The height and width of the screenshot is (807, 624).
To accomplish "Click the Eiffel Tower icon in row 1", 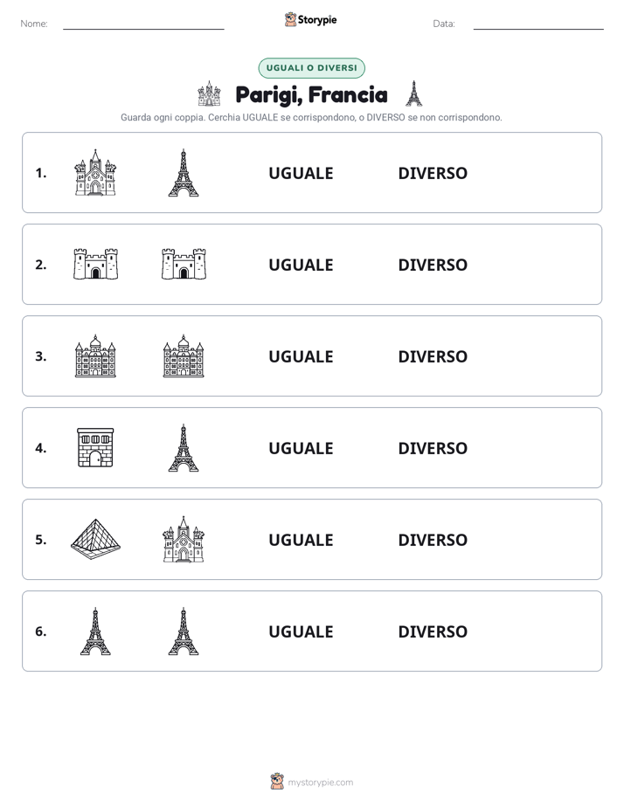I will [x=184, y=172].
